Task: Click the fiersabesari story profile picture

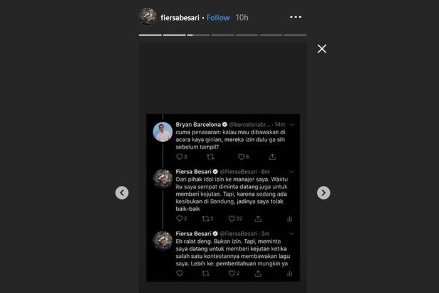Action: pos(147,17)
